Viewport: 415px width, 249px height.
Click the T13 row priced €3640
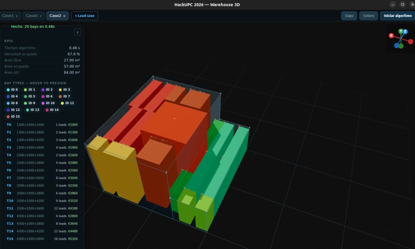click(x=42, y=224)
